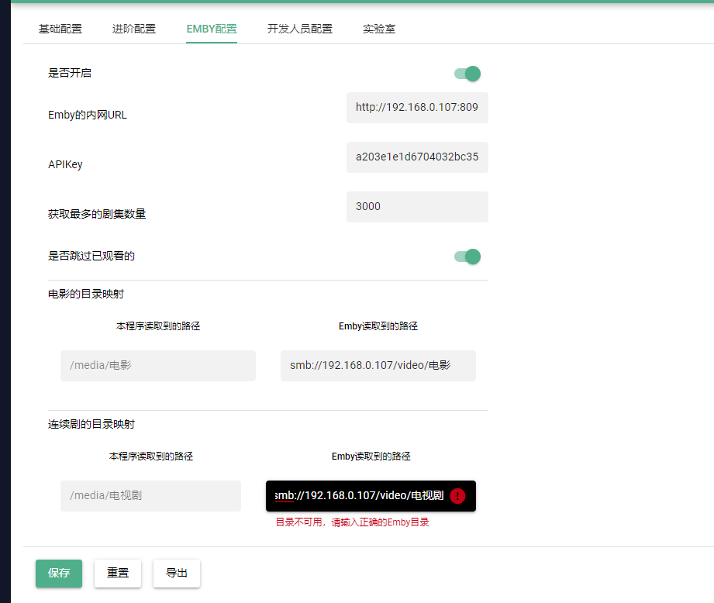This screenshot has width=714, height=603.
Task: Switch to the 开发人员配置 tab
Action: [x=299, y=29]
